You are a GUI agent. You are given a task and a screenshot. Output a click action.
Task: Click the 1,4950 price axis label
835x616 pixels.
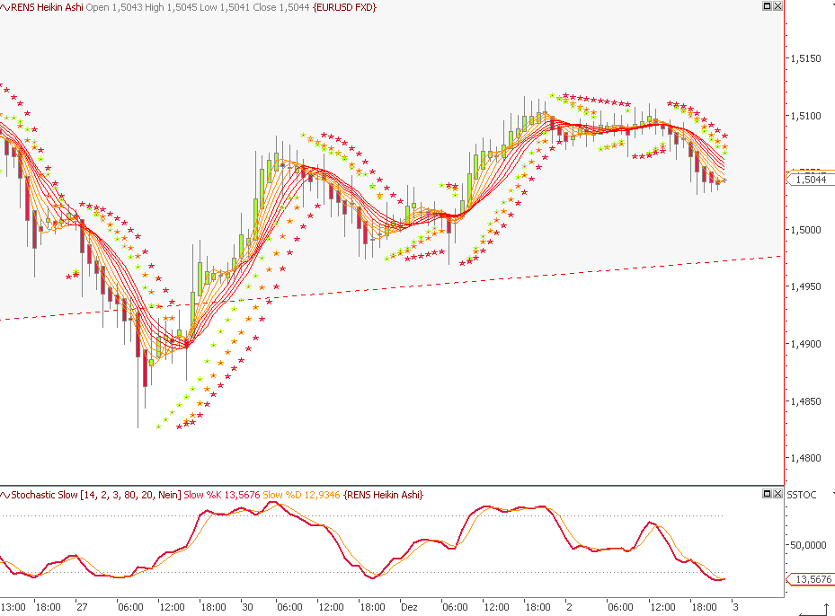(x=805, y=286)
